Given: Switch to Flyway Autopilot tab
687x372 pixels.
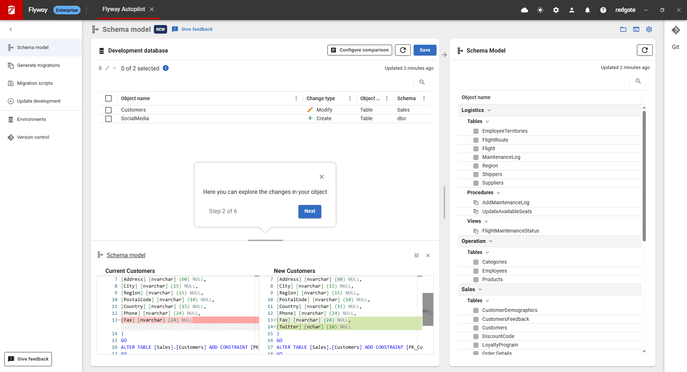Looking at the screenshot, I should (x=123, y=9).
